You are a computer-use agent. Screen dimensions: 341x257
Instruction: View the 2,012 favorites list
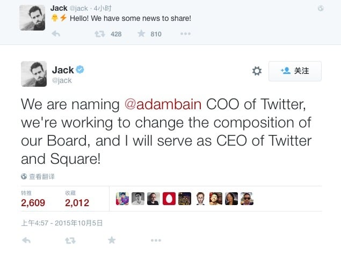click(x=77, y=202)
